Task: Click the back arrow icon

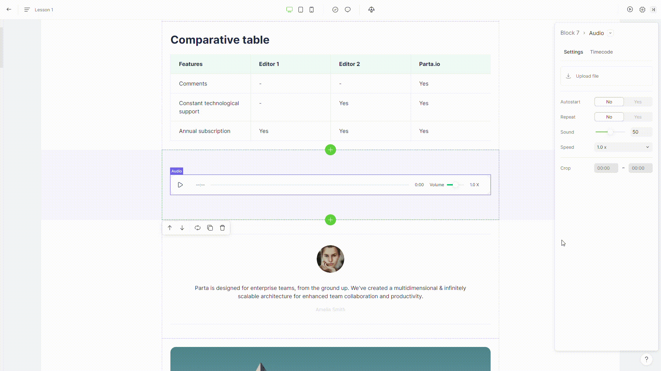Action: click(9, 10)
